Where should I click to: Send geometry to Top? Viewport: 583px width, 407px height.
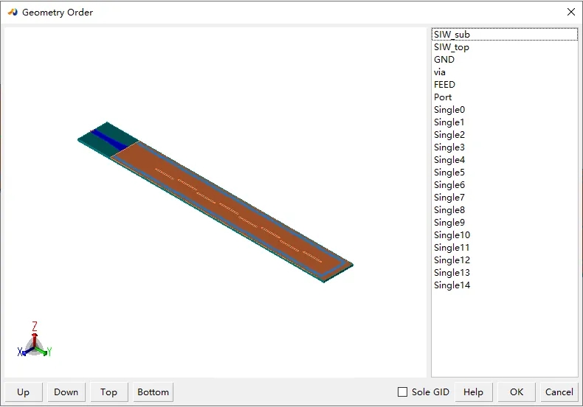coord(109,392)
